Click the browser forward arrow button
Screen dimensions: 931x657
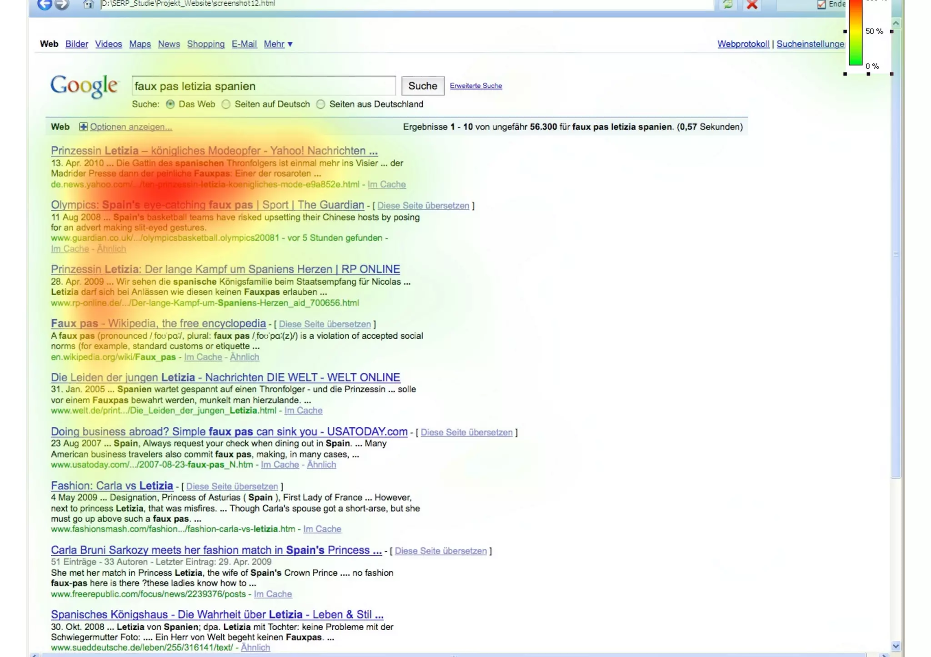coord(62,4)
